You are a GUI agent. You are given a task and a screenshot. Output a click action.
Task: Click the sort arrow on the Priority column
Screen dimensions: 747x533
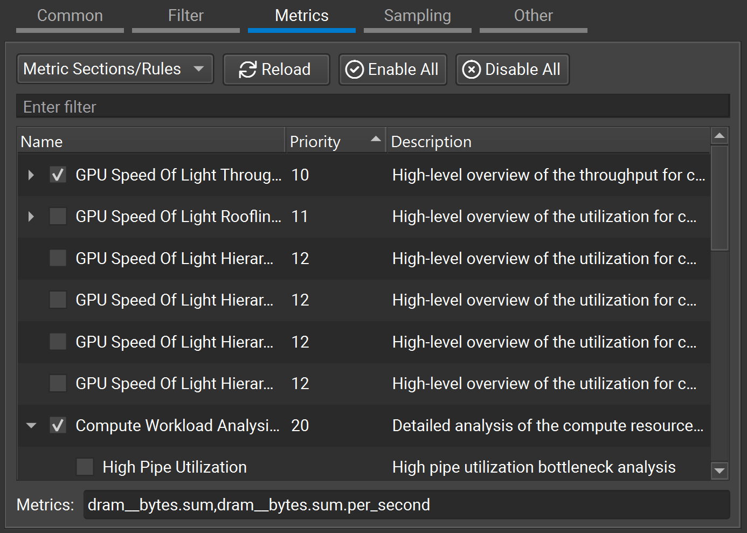(x=376, y=139)
